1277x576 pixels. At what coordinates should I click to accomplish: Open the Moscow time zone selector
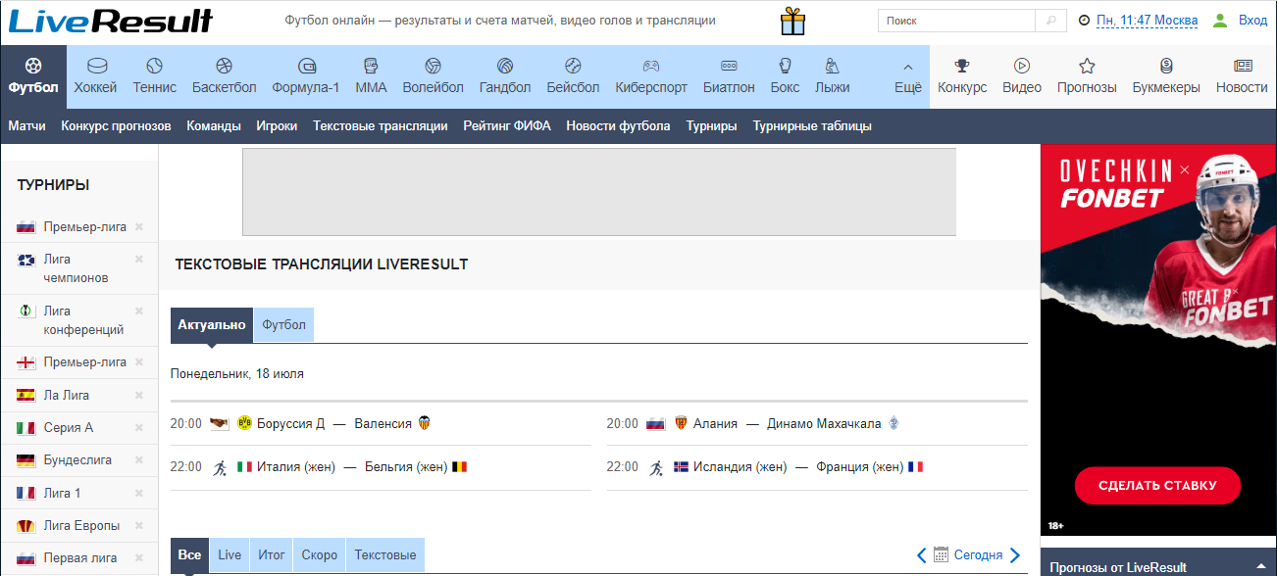click(1147, 21)
